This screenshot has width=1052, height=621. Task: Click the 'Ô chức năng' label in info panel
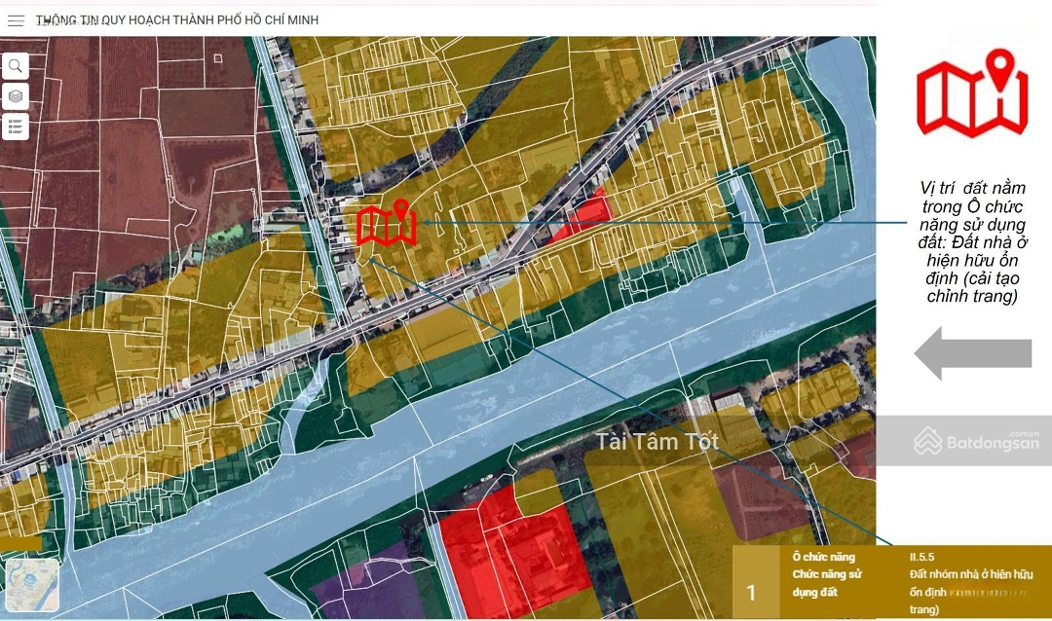823,557
